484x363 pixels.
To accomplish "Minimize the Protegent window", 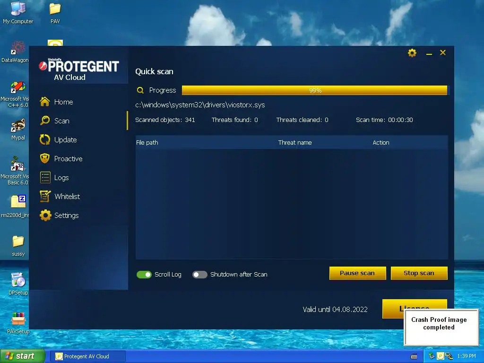I will point(429,53).
